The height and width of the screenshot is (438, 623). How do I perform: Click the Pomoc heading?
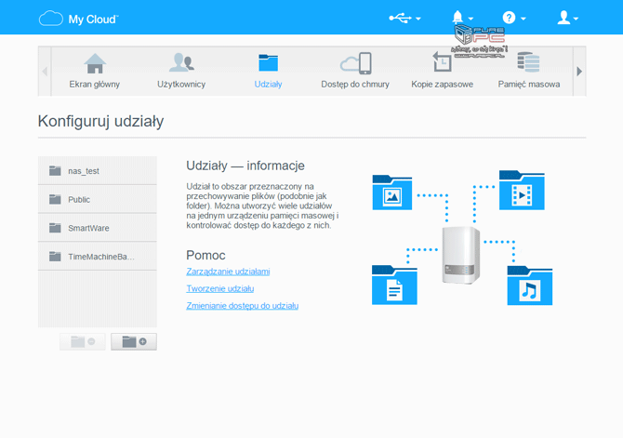(x=205, y=255)
